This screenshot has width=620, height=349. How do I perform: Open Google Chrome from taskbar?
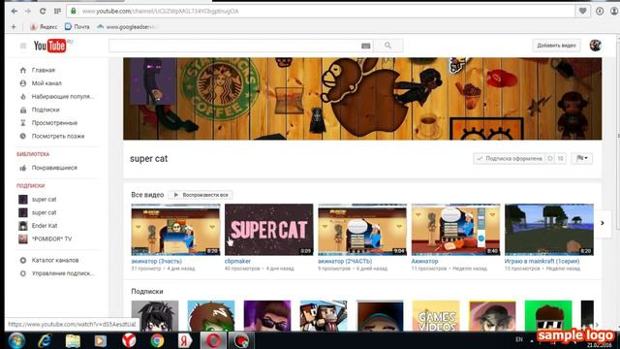[x=157, y=340]
